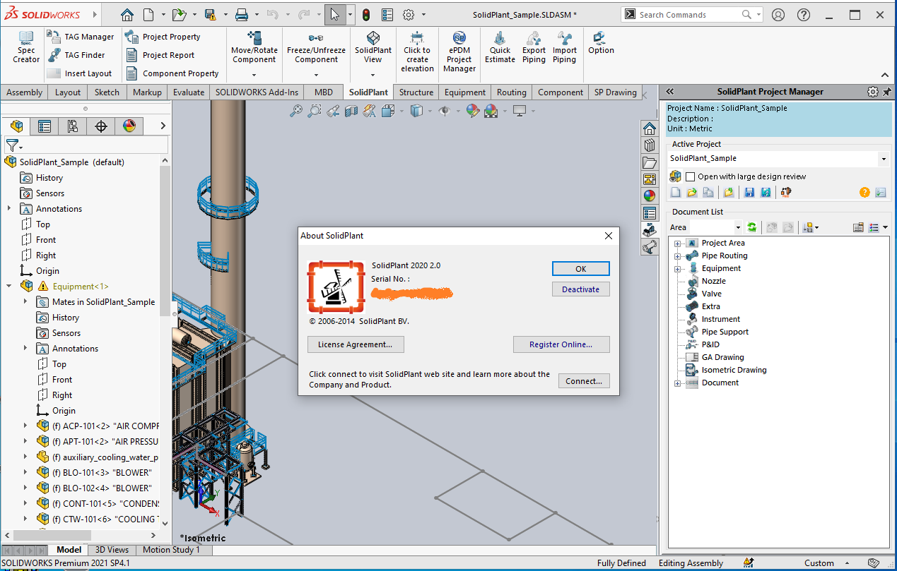Image resolution: width=897 pixels, height=571 pixels.
Task: Click Import Piping
Action: coord(564,47)
